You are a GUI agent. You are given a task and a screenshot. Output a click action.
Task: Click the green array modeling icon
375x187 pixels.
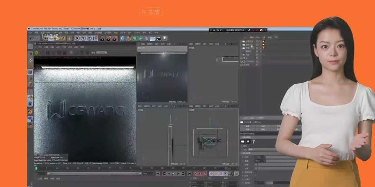(x=141, y=38)
